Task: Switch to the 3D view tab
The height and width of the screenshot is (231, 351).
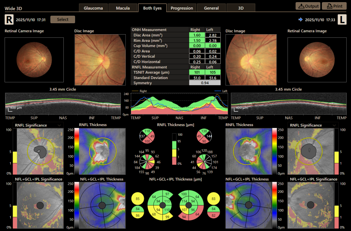Action: tap(241, 8)
